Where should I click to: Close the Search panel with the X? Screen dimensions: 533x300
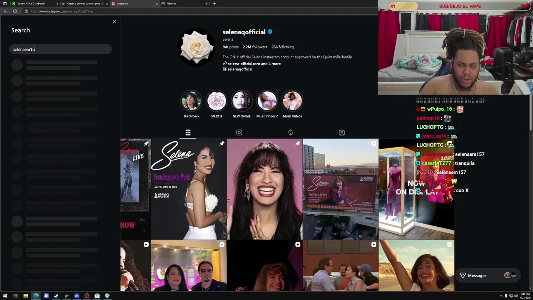click(x=114, y=22)
